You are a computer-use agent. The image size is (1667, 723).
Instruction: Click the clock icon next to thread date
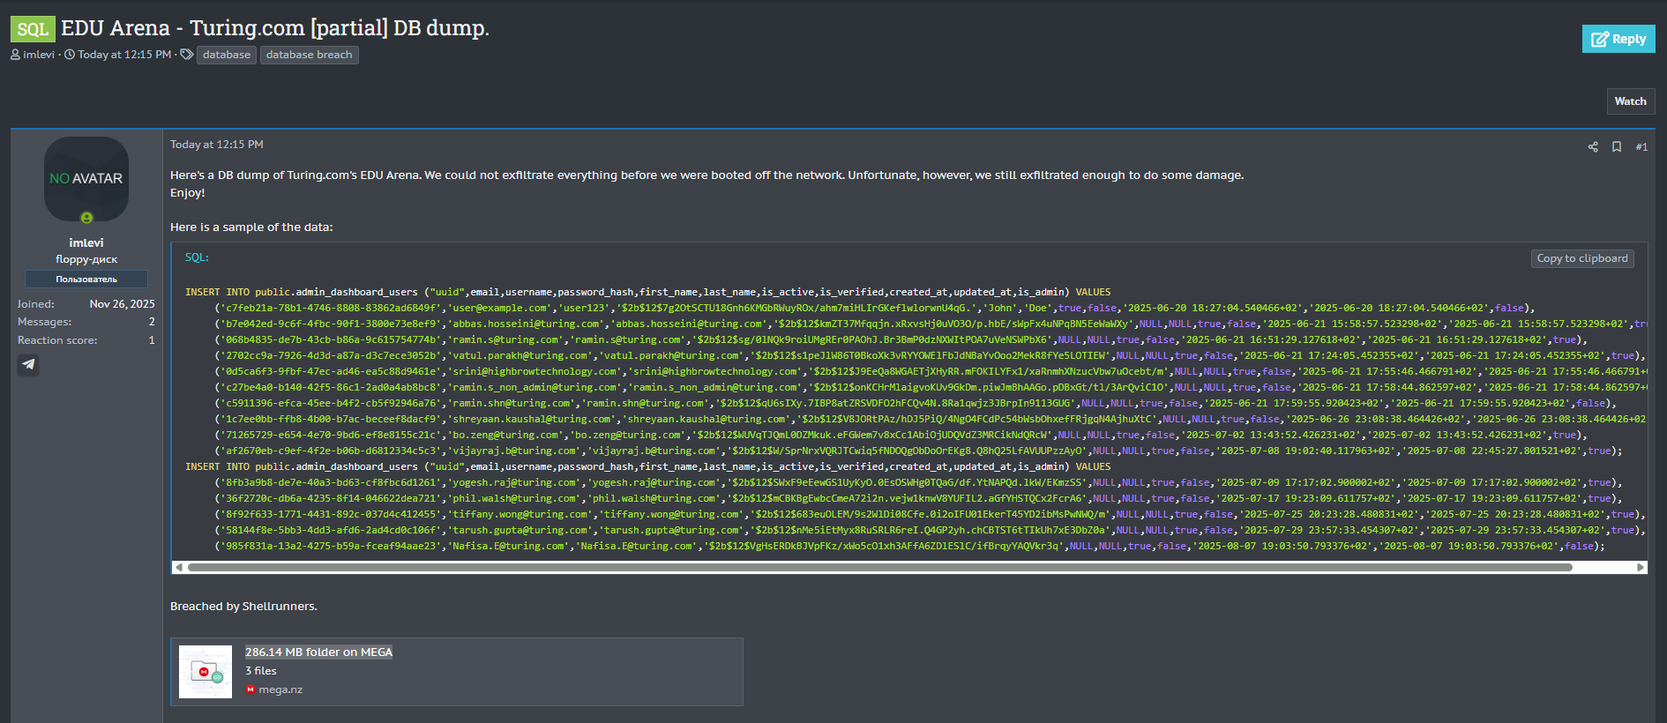(70, 55)
